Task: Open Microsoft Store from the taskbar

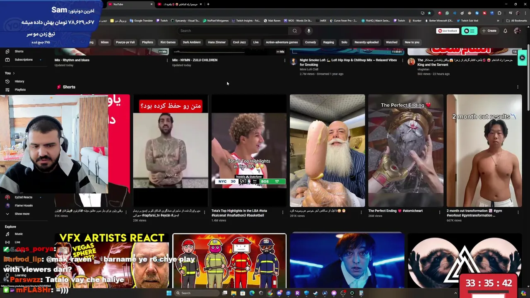Action: (x=243, y=293)
